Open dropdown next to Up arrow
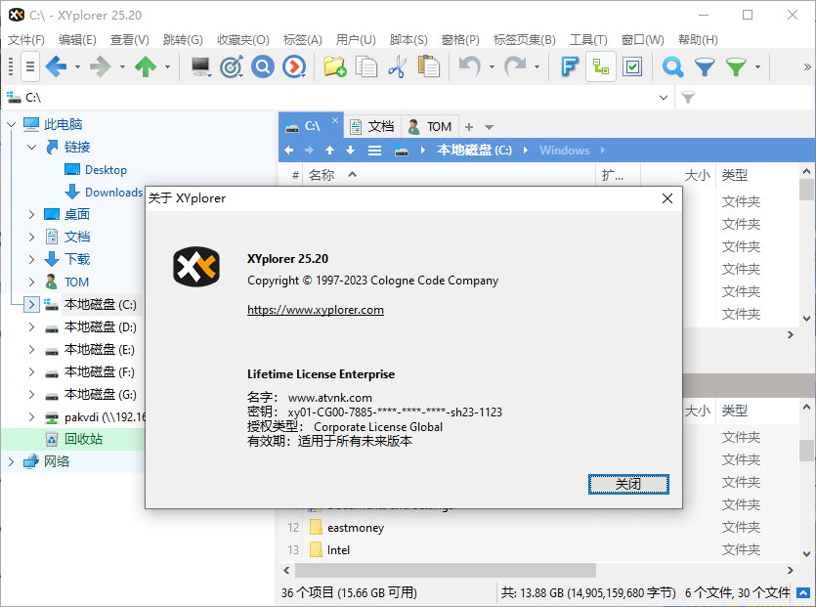The image size is (816, 607). pyautogui.click(x=167, y=66)
